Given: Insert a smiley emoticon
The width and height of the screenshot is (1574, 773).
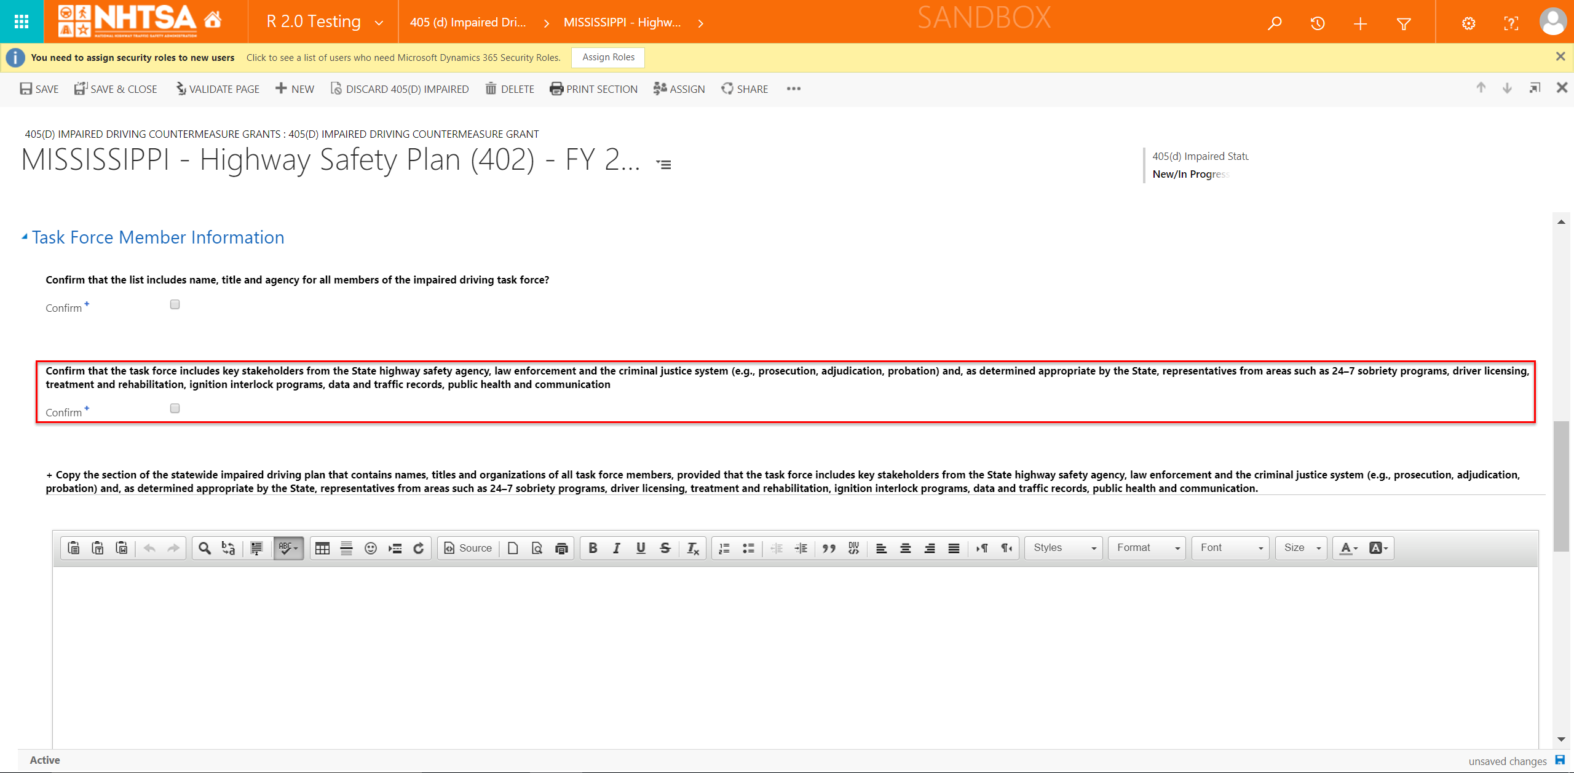Looking at the screenshot, I should pyautogui.click(x=370, y=548).
